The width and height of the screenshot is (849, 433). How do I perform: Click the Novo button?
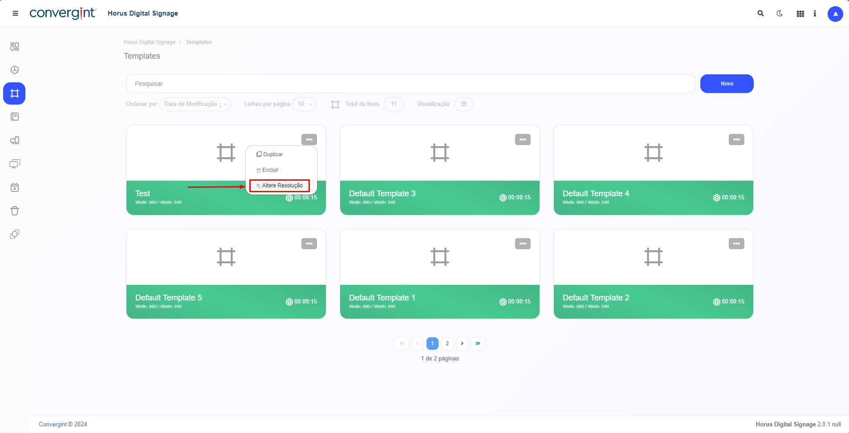click(727, 84)
